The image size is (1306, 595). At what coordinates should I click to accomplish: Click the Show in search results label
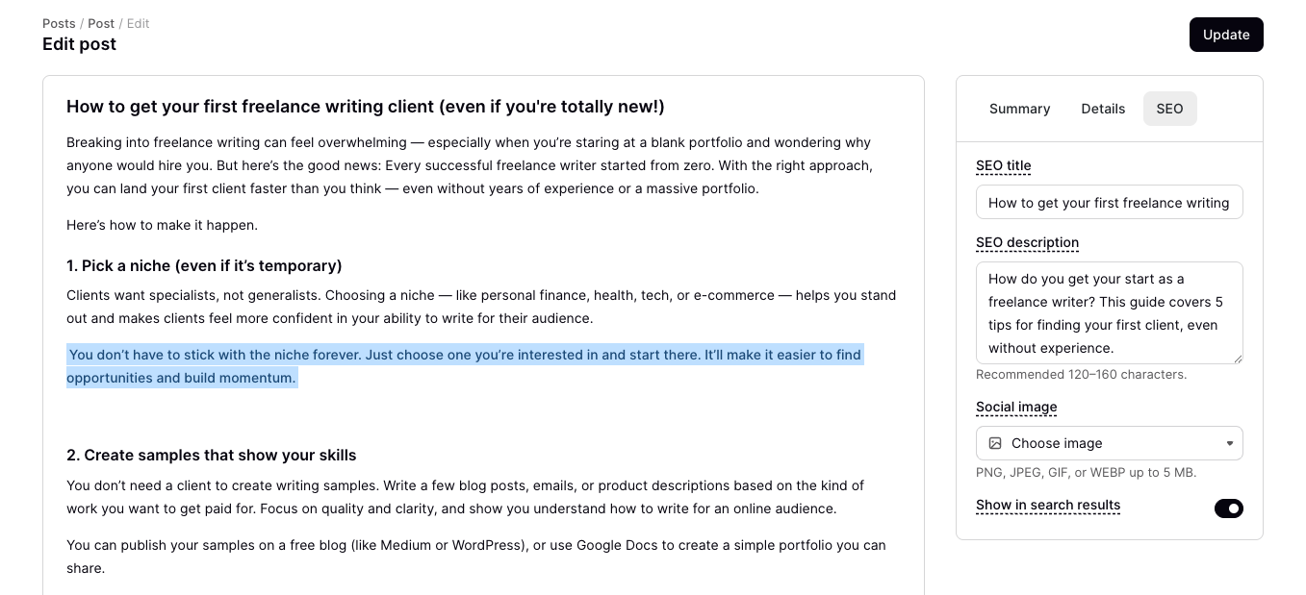click(1048, 505)
